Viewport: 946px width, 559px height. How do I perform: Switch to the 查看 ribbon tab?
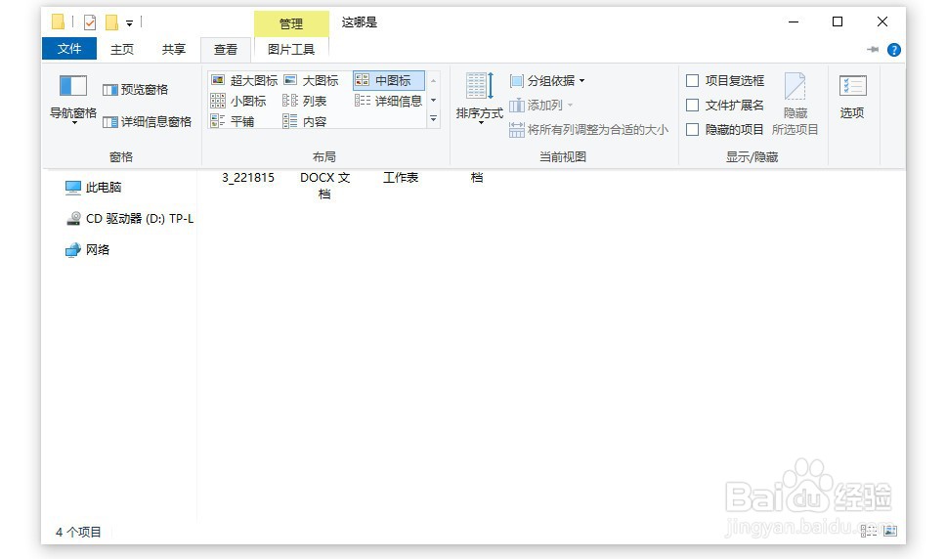(226, 50)
